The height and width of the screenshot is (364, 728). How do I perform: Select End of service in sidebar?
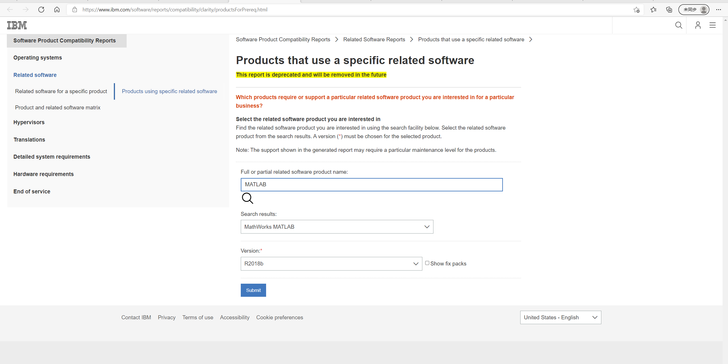point(32,191)
